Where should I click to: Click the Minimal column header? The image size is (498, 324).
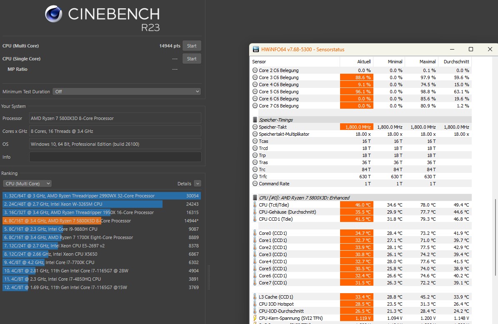(389, 62)
